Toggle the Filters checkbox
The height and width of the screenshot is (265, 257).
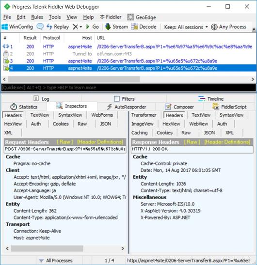pos(117,99)
